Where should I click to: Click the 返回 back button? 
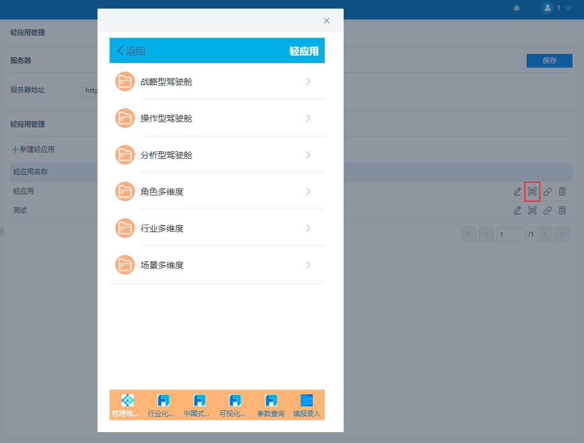(131, 51)
